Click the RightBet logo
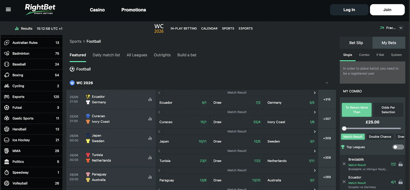The height and width of the screenshot is (190, 410). [40, 9]
